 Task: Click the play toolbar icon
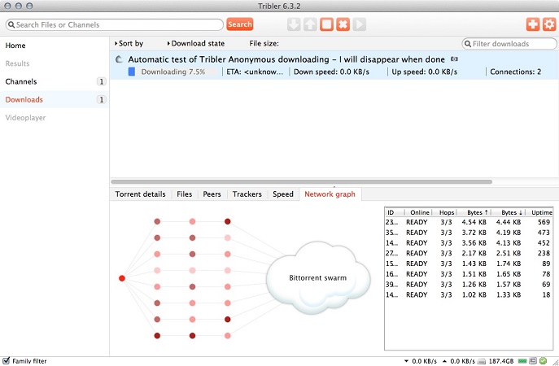360,24
